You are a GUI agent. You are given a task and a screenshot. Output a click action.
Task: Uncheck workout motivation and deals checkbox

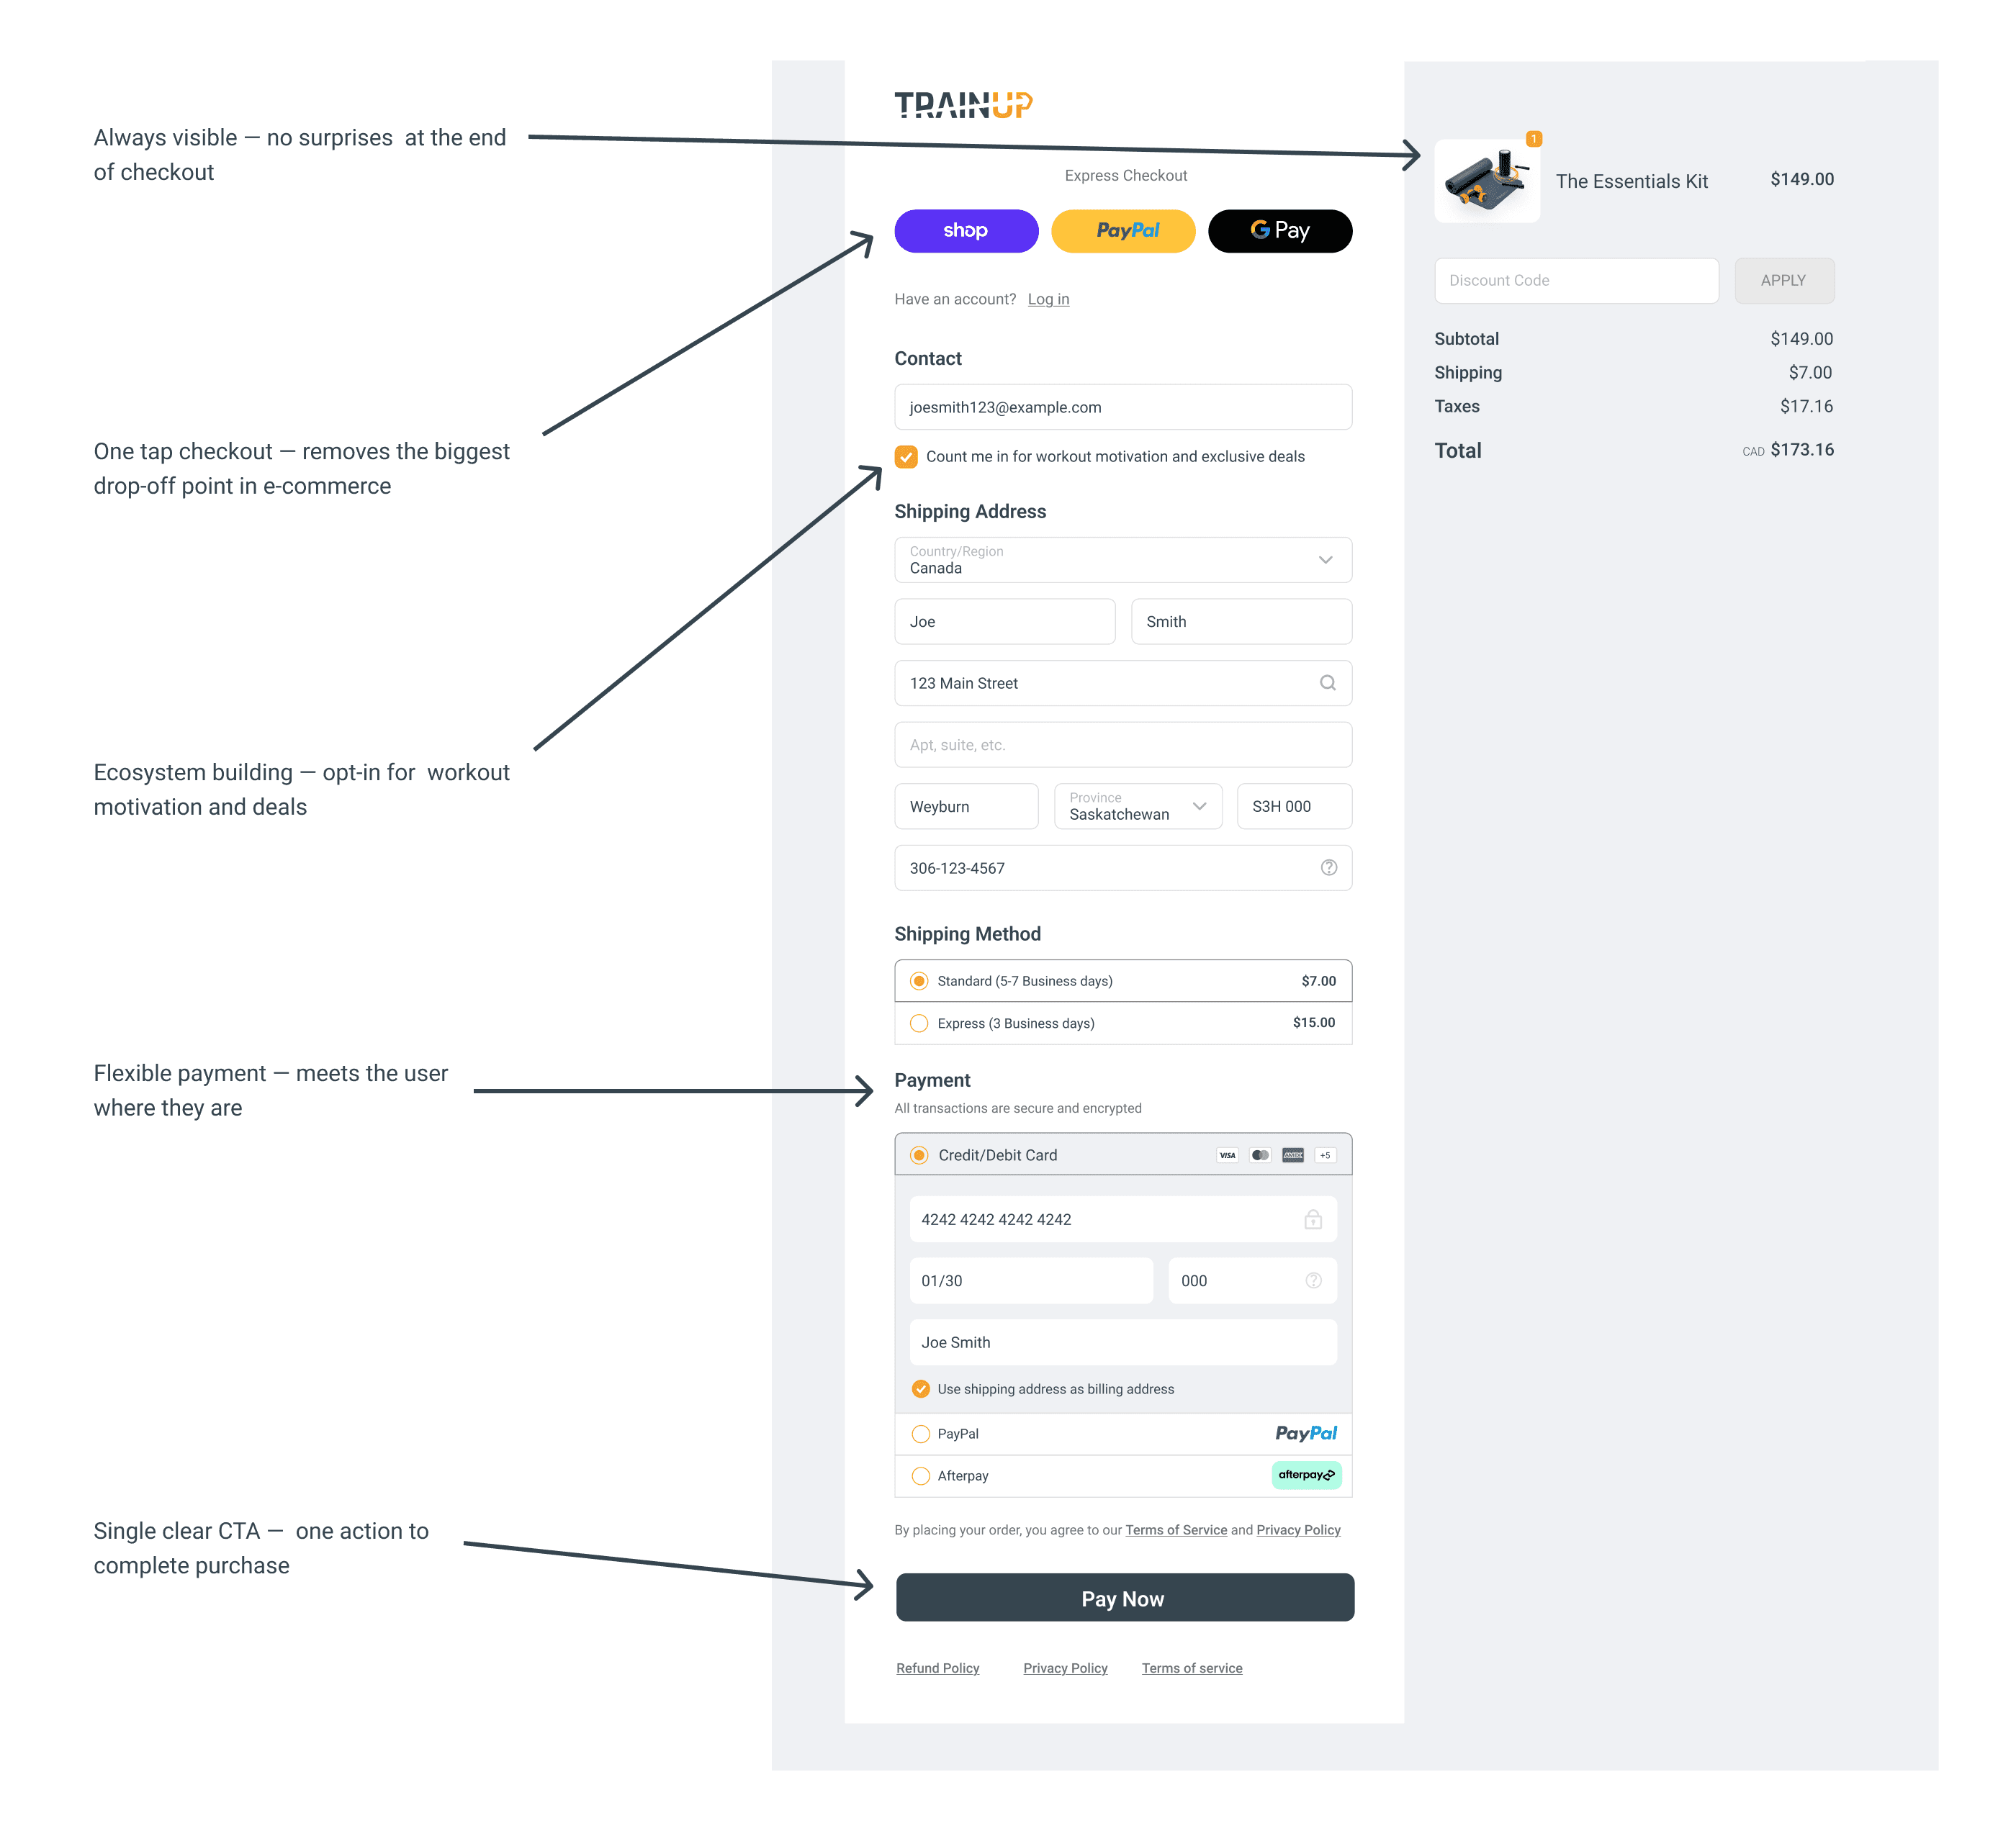pyautogui.click(x=906, y=457)
